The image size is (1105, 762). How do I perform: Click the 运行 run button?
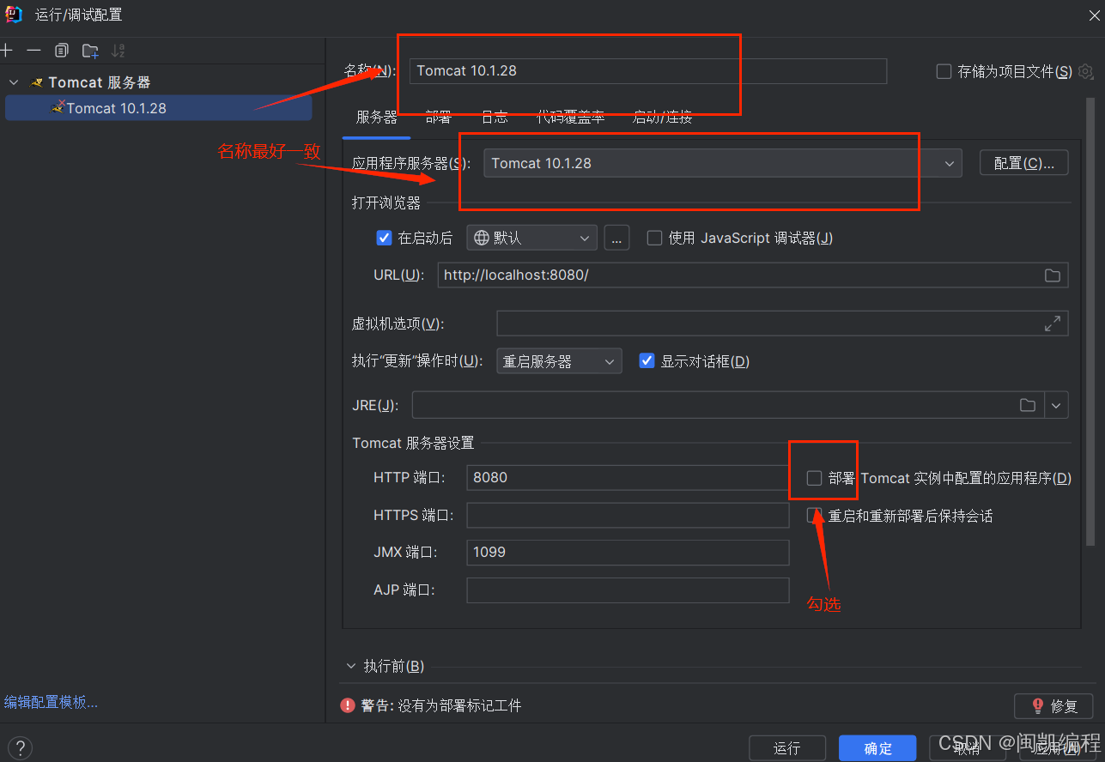(x=786, y=748)
